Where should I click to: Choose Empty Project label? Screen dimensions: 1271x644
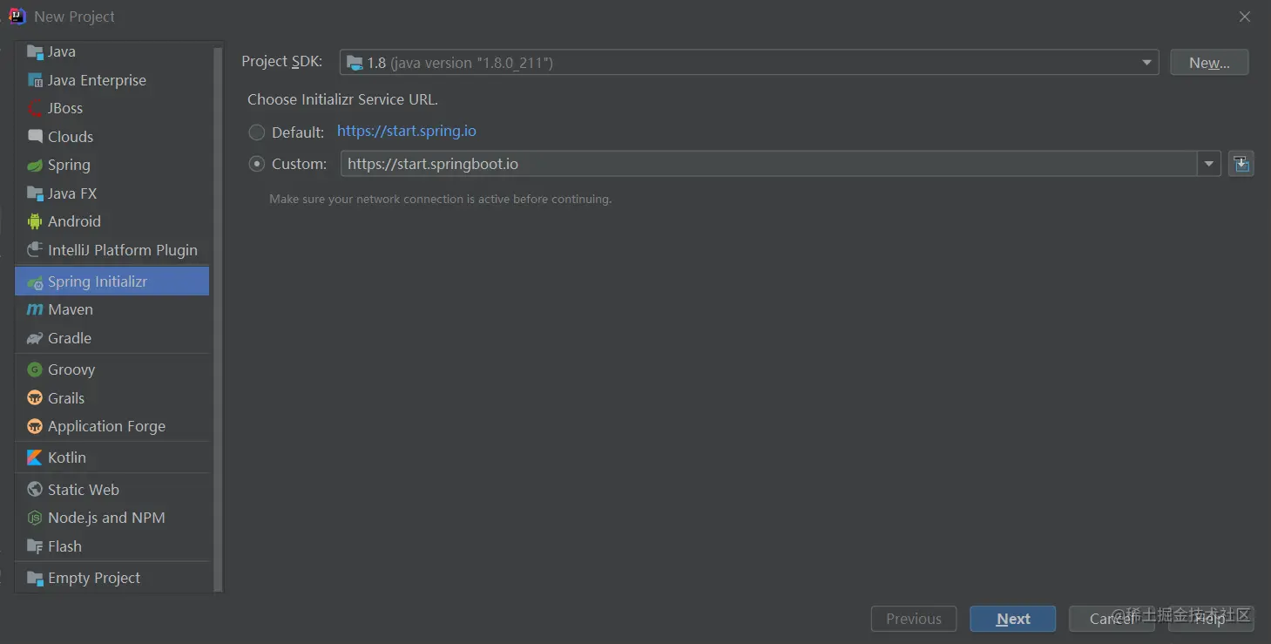94,578
